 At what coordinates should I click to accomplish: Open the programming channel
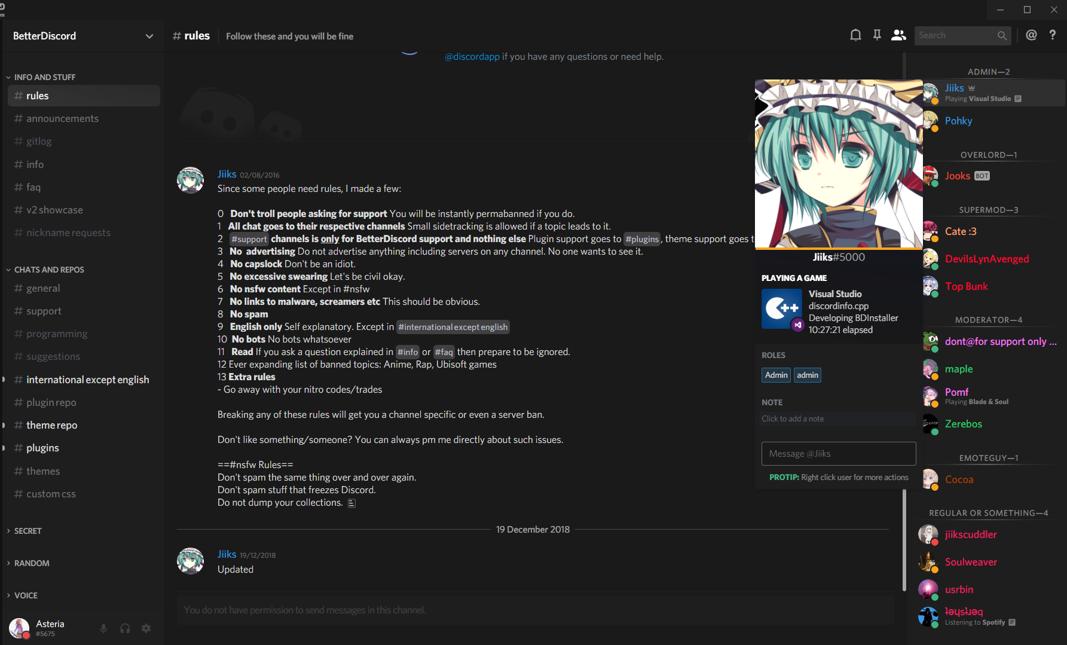pyautogui.click(x=84, y=334)
